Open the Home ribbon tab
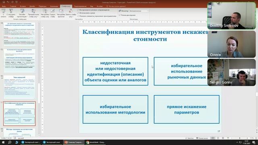 [x=13, y=6]
